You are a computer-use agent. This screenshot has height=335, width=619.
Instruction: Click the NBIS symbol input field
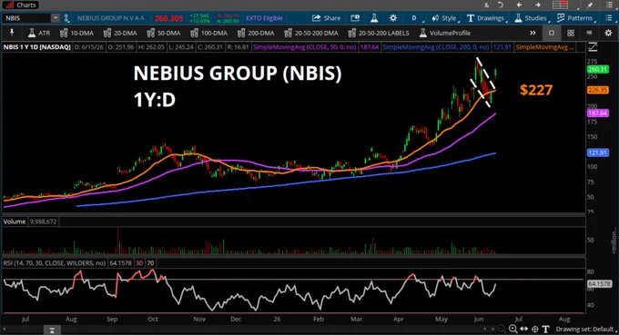click(x=26, y=18)
